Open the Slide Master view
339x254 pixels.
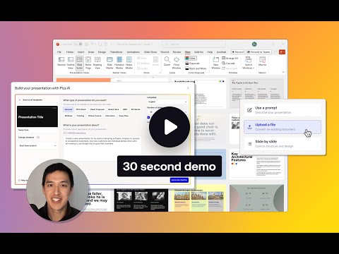tap(109, 63)
